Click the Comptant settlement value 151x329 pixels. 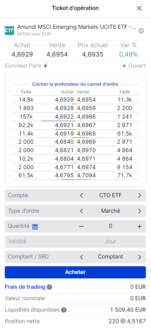[x=110, y=257]
